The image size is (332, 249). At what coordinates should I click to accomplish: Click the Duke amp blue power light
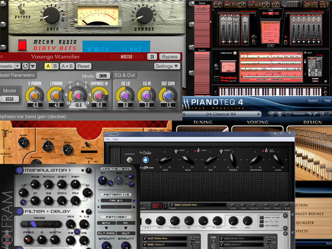tap(145, 160)
